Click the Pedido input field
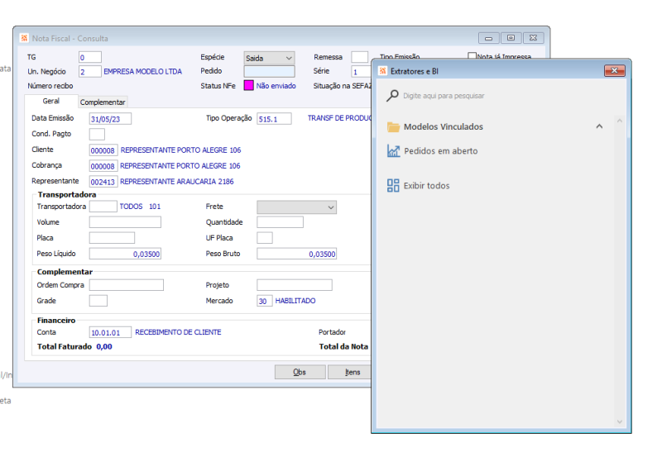Image resolution: width=662 pixels, height=471 pixels. 269,71
